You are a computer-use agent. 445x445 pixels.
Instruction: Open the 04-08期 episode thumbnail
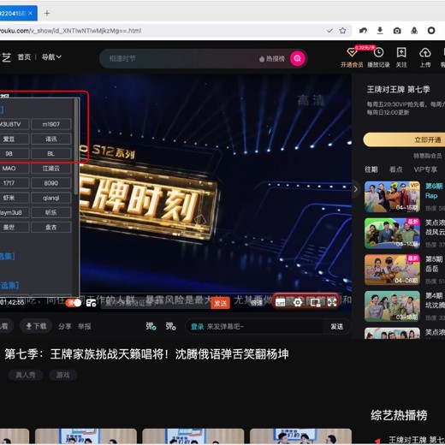point(392,270)
